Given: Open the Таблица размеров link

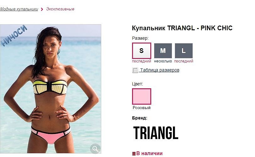Looking at the screenshot, I should click(160, 70).
